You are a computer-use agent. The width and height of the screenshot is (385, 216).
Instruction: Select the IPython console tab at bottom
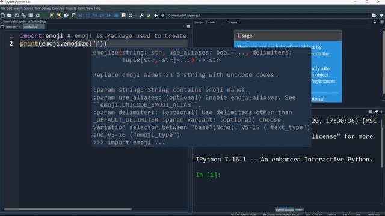285,210
